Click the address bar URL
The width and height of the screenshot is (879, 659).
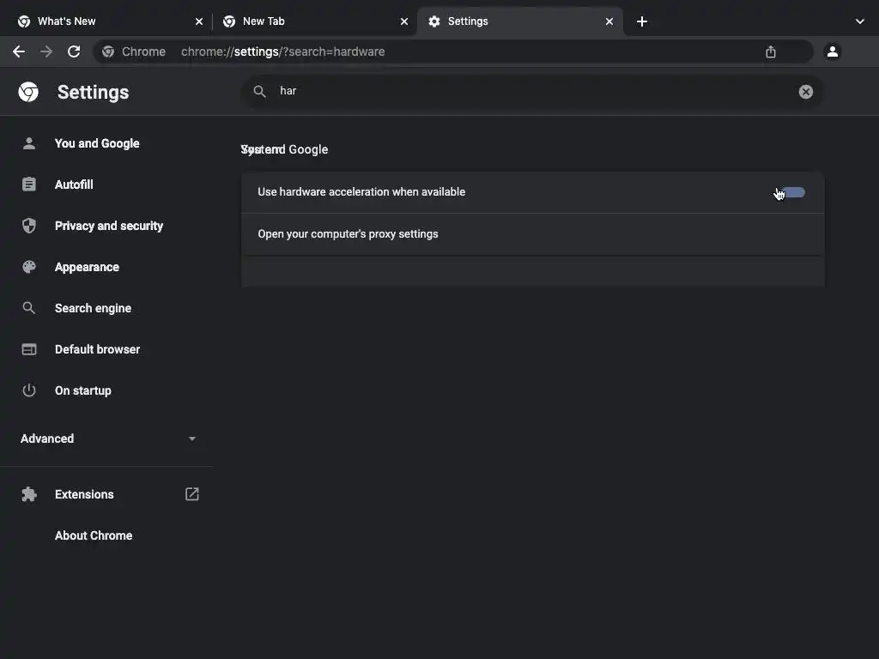click(x=283, y=51)
